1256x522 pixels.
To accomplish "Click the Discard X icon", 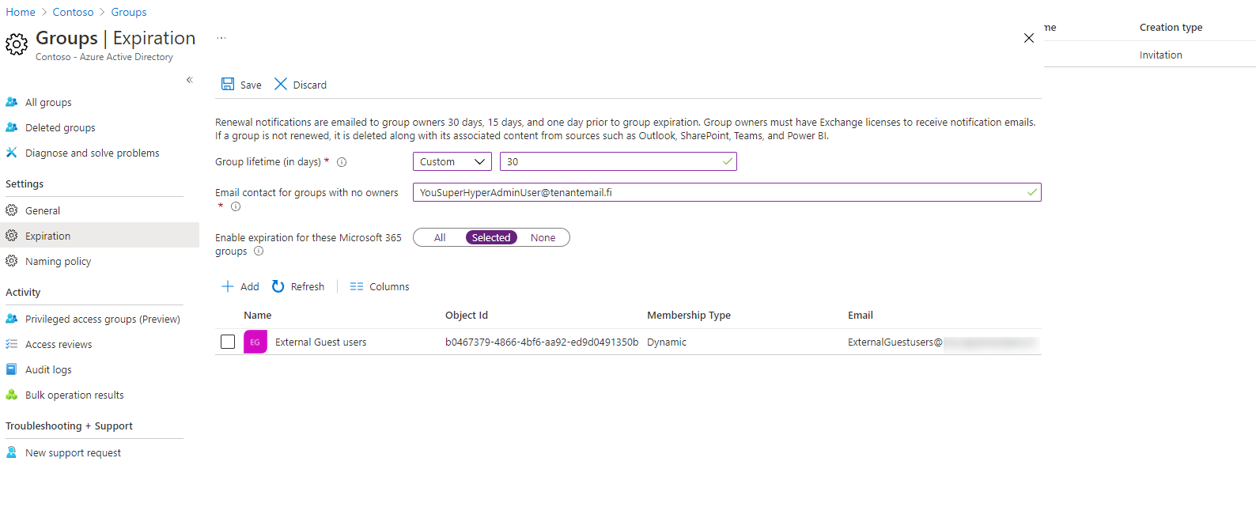I will click(281, 85).
